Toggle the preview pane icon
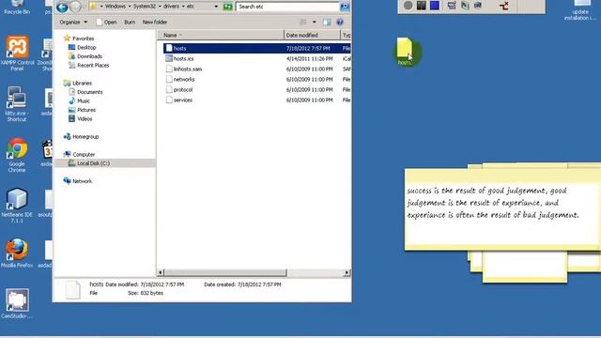 click(x=327, y=23)
